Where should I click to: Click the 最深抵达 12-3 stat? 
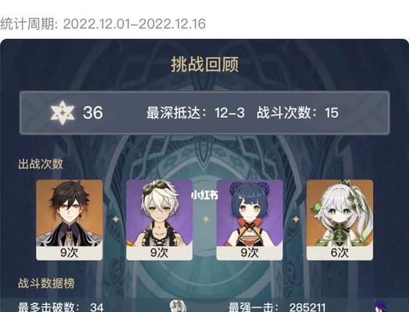coord(195,113)
